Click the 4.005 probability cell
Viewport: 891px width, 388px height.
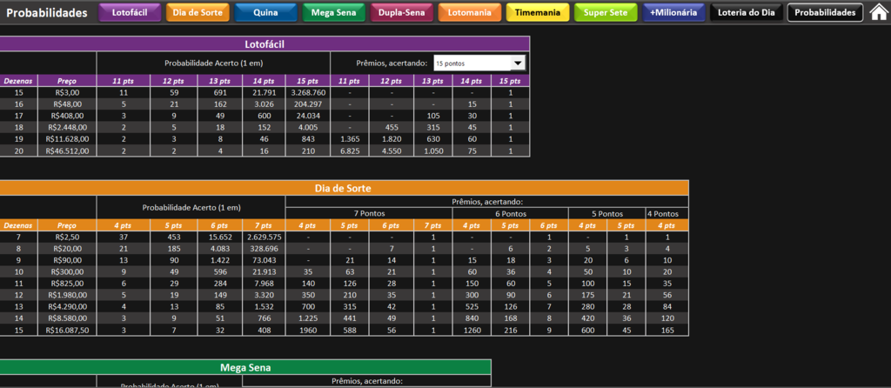[x=307, y=127]
